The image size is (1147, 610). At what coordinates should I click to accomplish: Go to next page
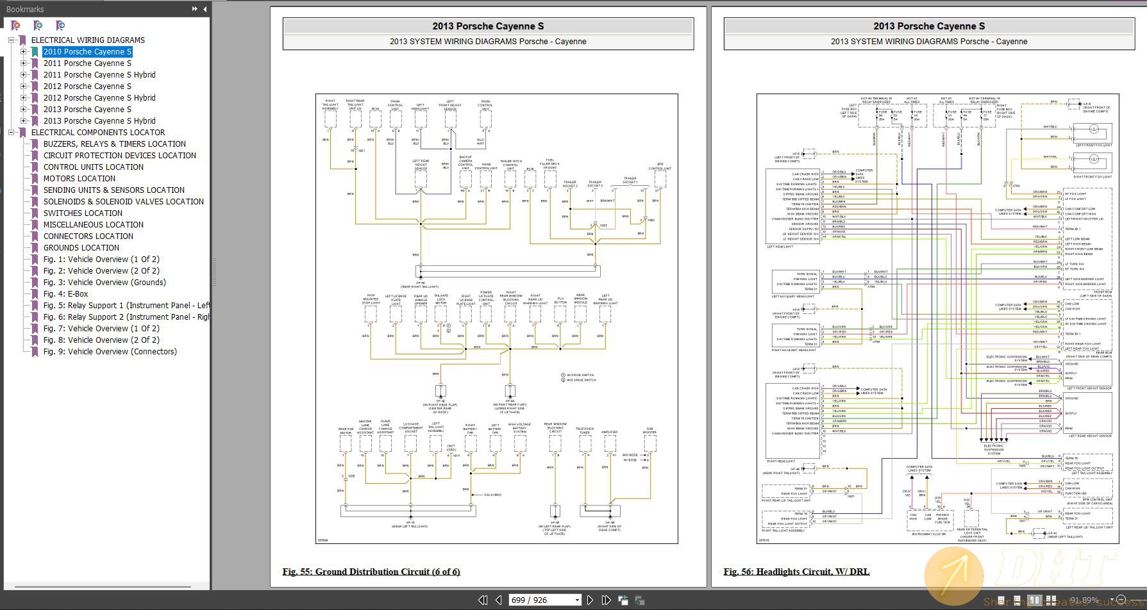[x=590, y=600]
